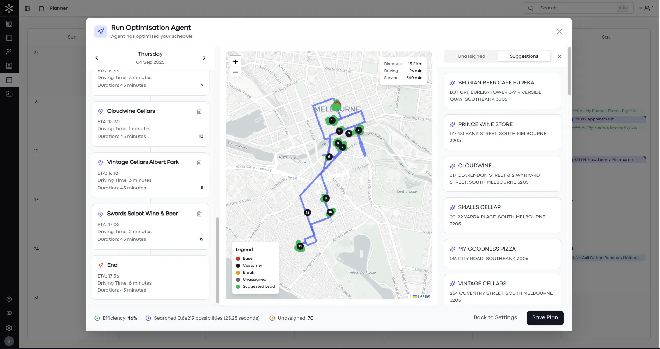
Task: Go to the next day after Thursday
Action: (204, 58)
